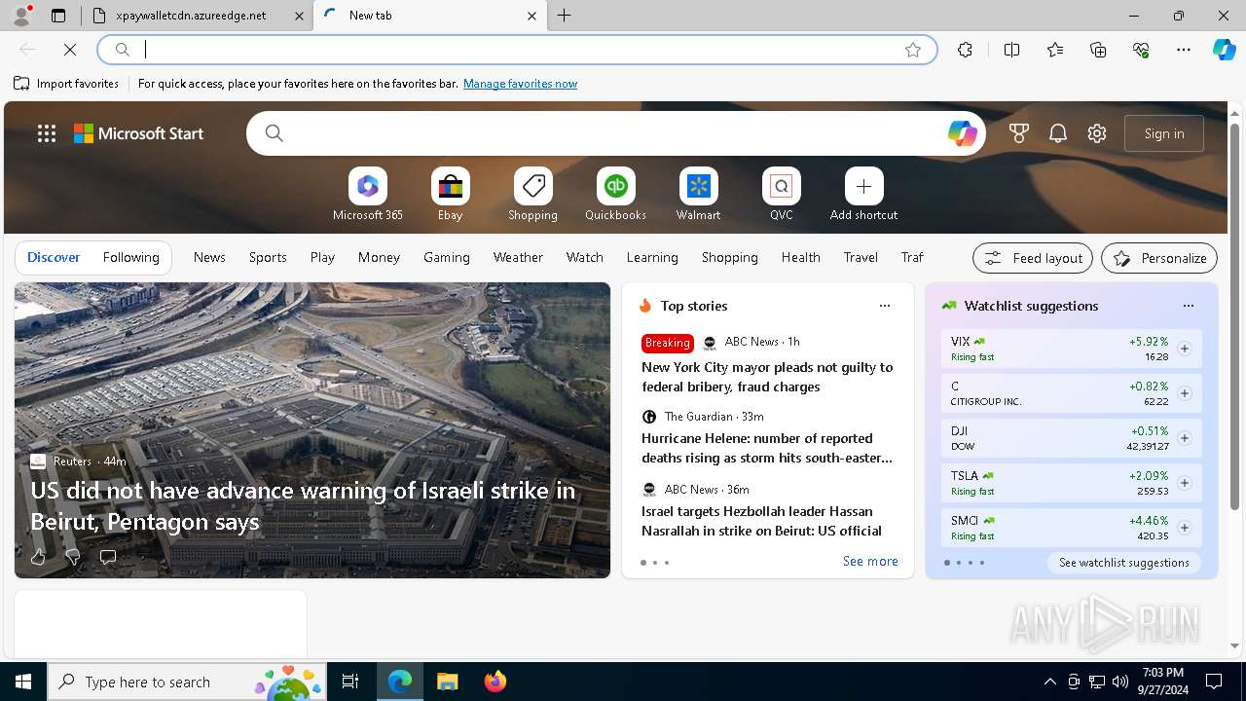Open the Gaming category
The width and height of the screenshot is (1246, 701).
[x=447, y=257]
